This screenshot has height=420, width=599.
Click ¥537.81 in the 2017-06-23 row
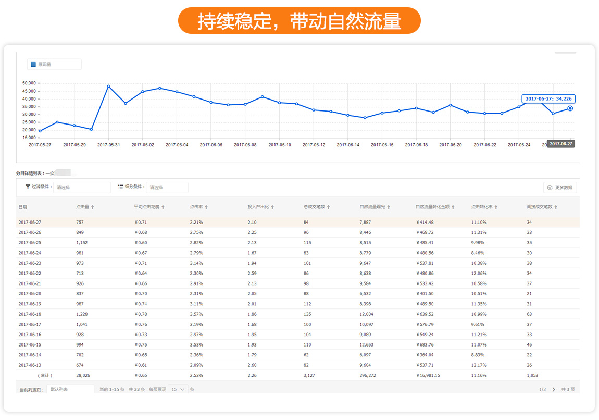tap(425, 263)
